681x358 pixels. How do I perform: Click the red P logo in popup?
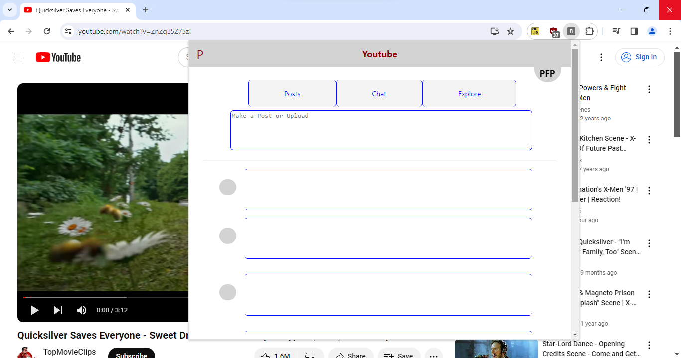pos(200,55)
